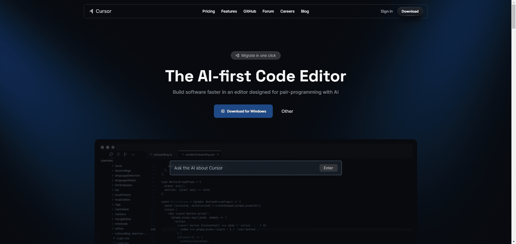Select the renderOnboarding.tsx tab

200,155
